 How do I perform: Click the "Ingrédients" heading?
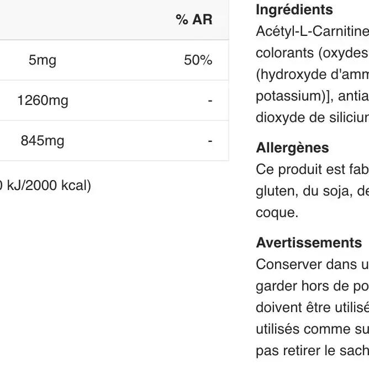294,10
